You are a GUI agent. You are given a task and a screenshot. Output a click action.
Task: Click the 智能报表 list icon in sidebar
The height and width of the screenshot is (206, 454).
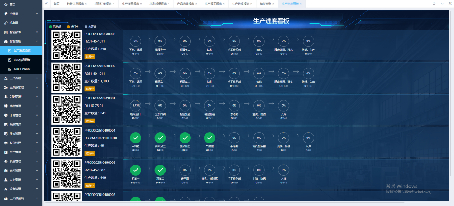(6, 32)
